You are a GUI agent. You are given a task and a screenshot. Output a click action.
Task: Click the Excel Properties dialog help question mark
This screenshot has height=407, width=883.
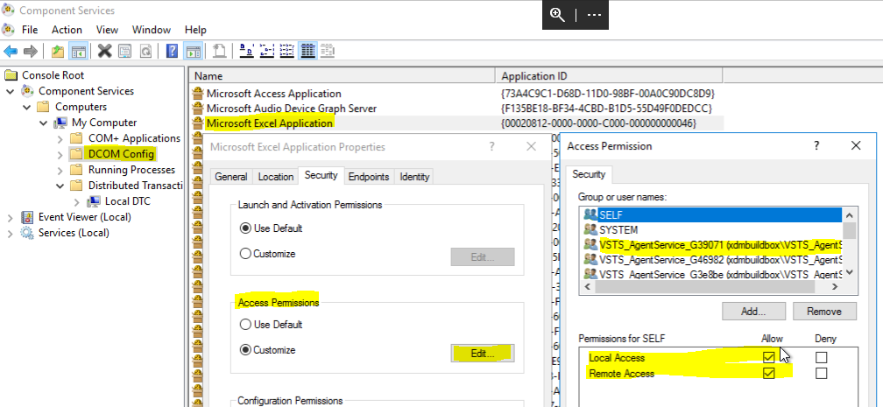491,147
